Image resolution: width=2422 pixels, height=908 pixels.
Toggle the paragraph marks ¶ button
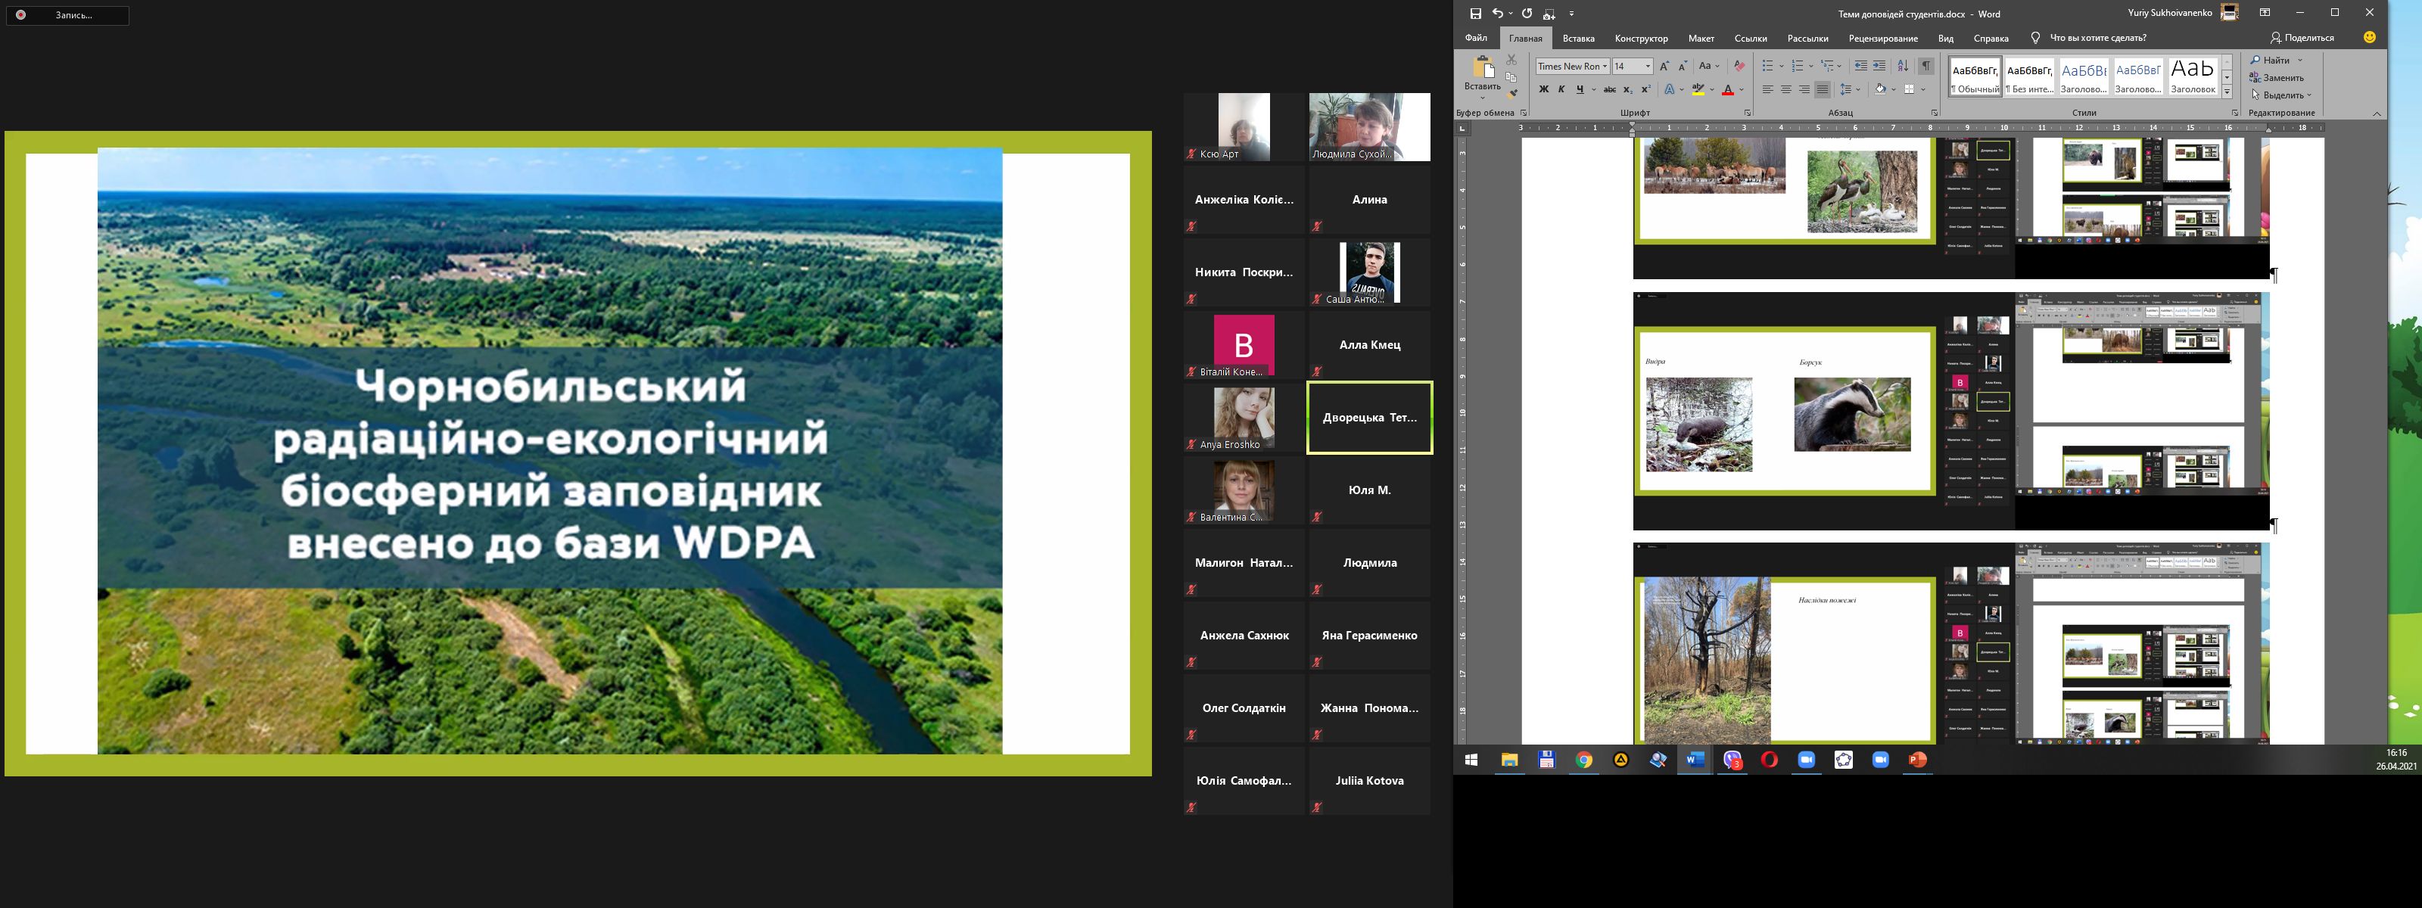[x=1926, y=66]
